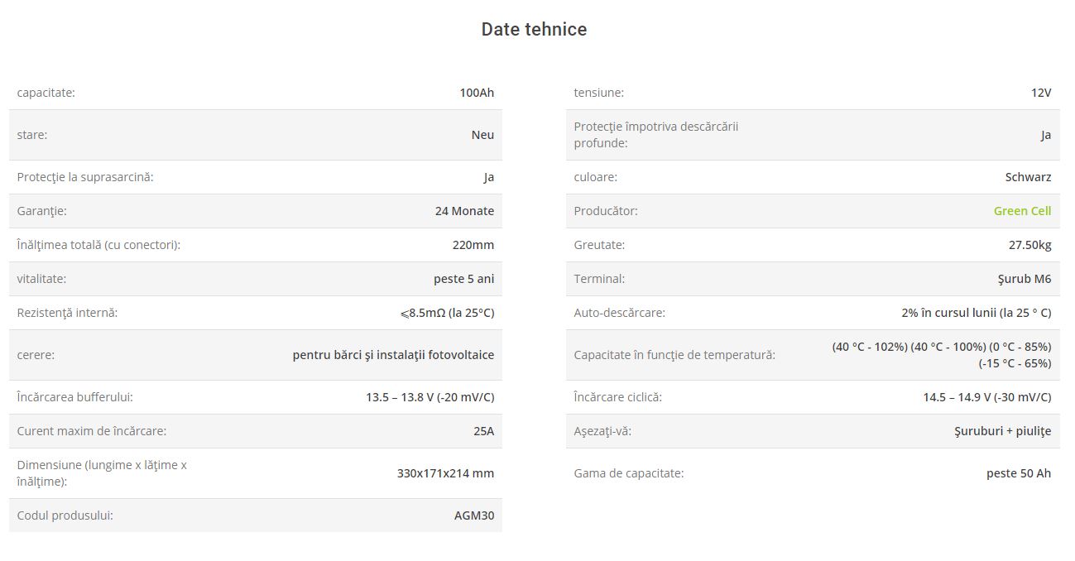
Task: Select the 220mm height value
Action: tap(473, 245)
